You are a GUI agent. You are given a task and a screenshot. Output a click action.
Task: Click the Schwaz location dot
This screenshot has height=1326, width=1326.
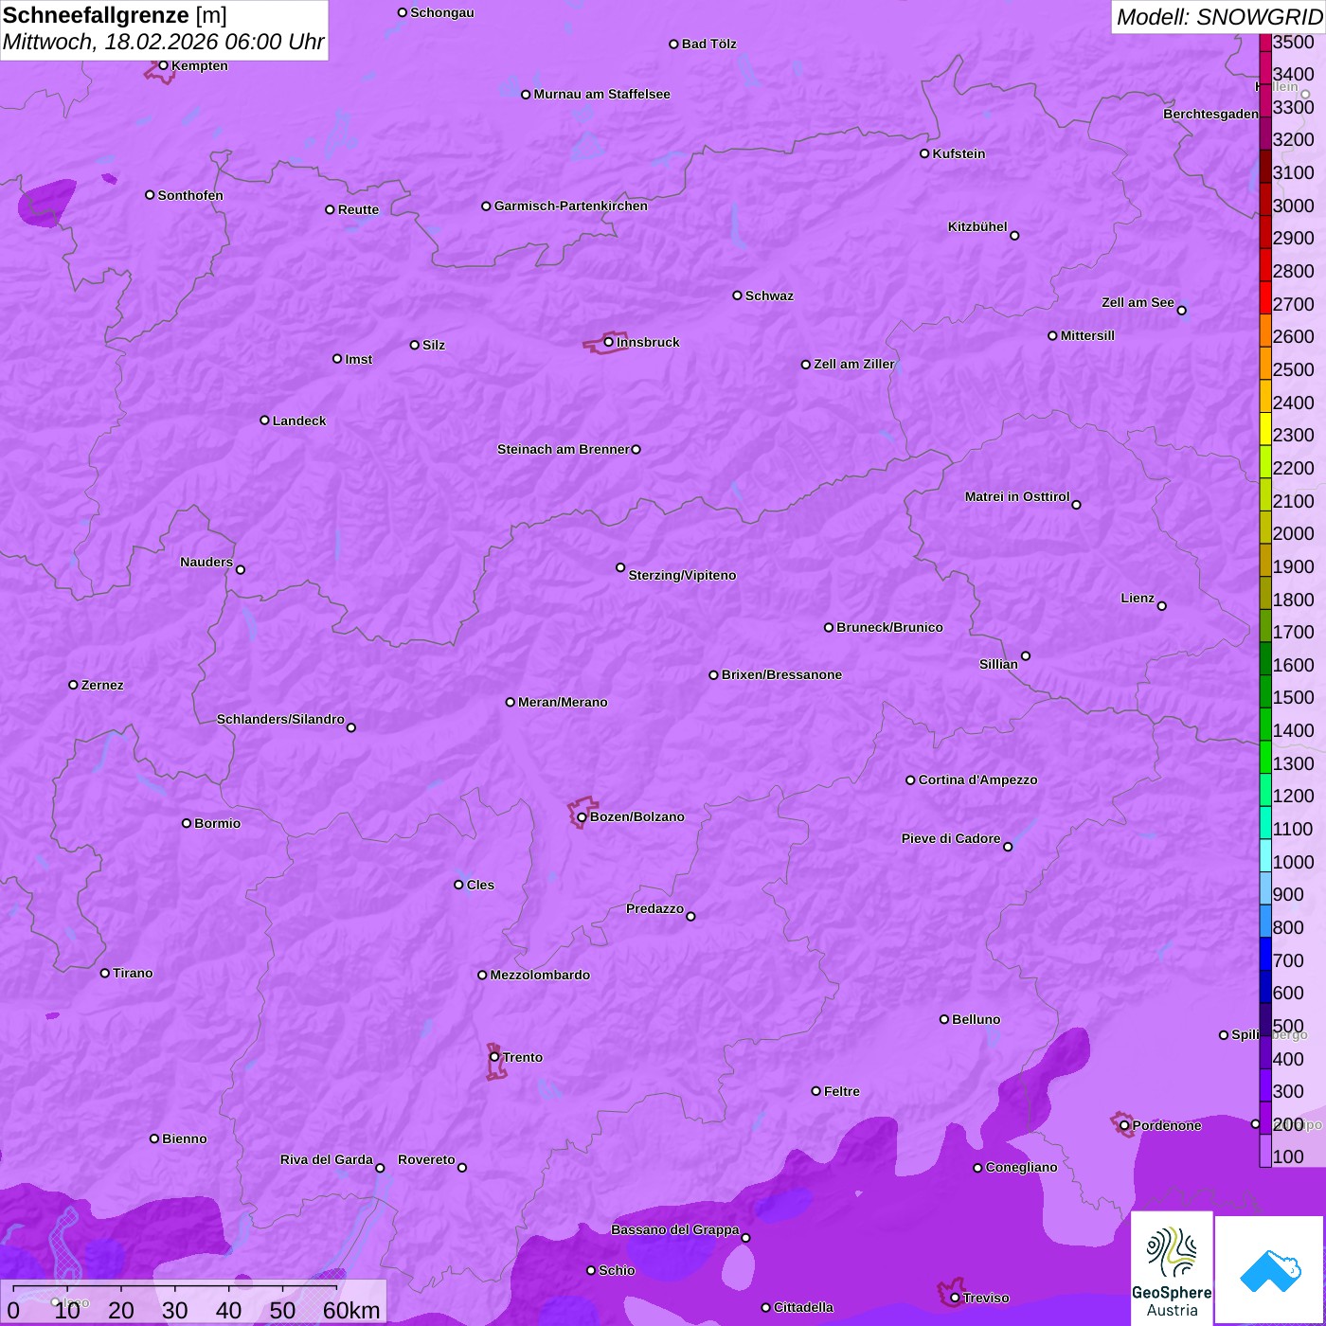coord(737,296)
